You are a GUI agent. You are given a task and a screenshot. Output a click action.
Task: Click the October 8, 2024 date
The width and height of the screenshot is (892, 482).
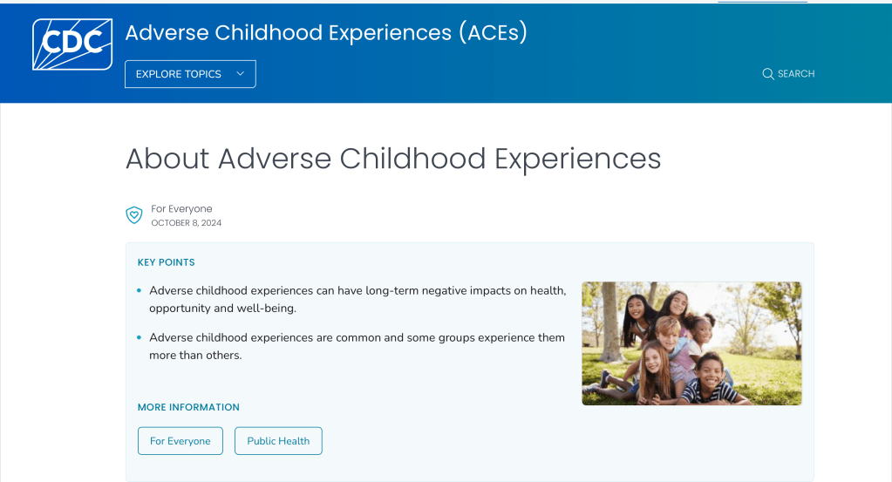point(186,223)
